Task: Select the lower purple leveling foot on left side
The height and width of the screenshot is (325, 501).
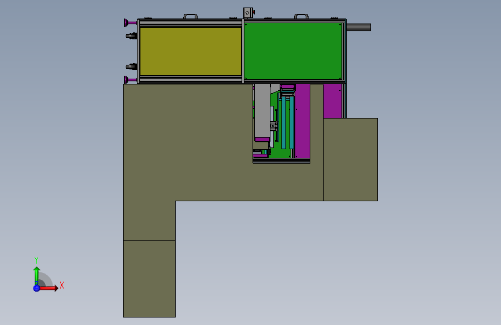Action: pos(130,80)
